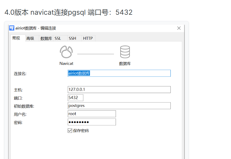
Task: Close the 编辑连接 dialog window
Action: pyautogui.click(x=179, y=28)
